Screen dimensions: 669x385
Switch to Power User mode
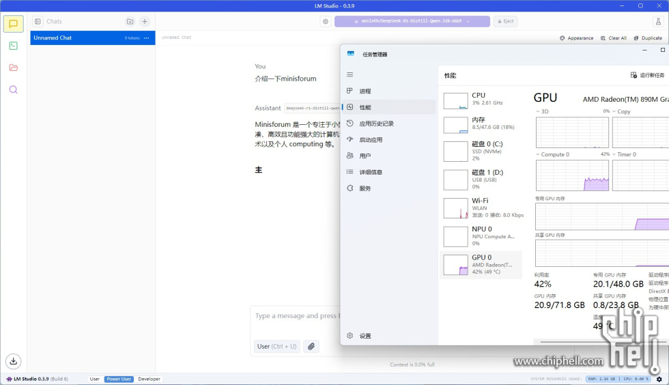pos(119,379)
